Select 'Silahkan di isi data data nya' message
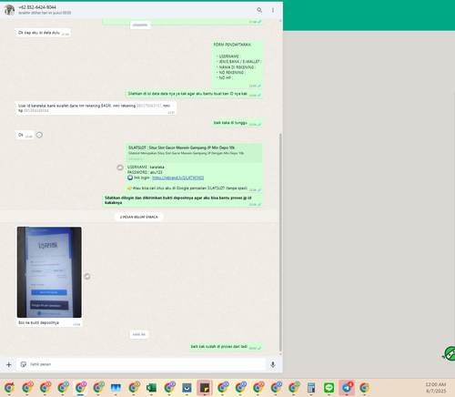 [195, 94]
